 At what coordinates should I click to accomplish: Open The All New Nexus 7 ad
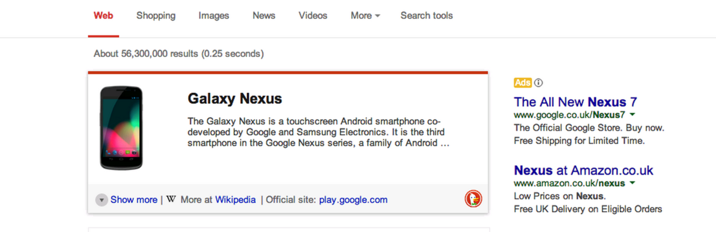576,102
